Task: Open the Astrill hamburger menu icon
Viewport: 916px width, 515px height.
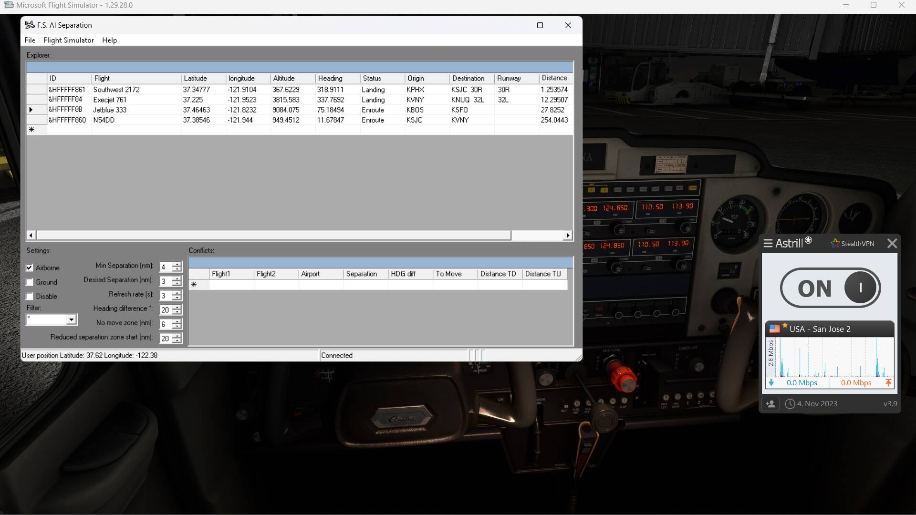Action: [768, 244]
